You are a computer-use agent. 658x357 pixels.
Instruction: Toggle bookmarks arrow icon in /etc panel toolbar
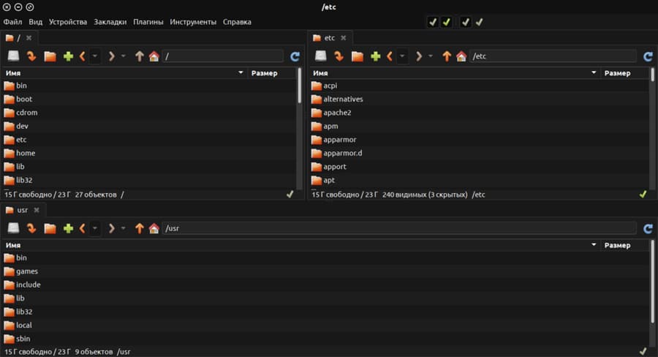click(x=339, y=56)
